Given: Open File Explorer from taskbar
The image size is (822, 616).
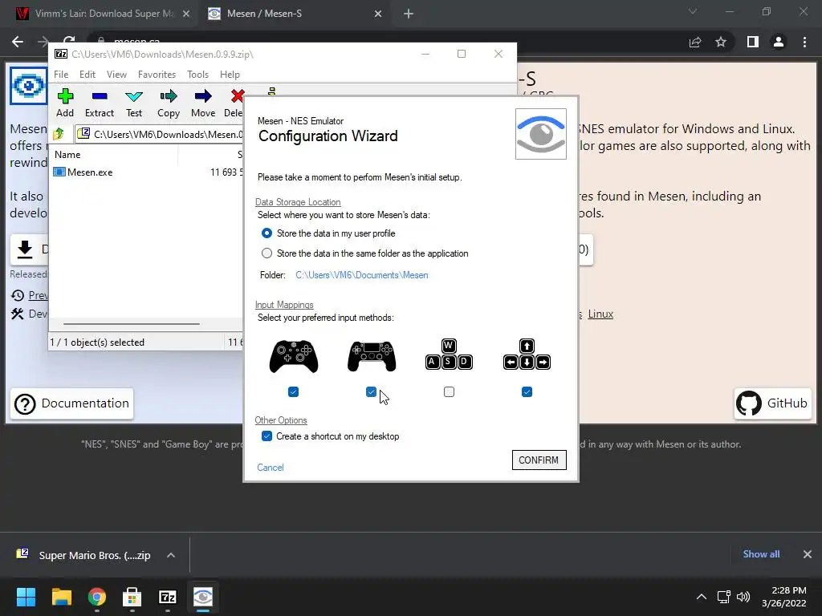Looking at the screenshot, I should click(61, 597).
